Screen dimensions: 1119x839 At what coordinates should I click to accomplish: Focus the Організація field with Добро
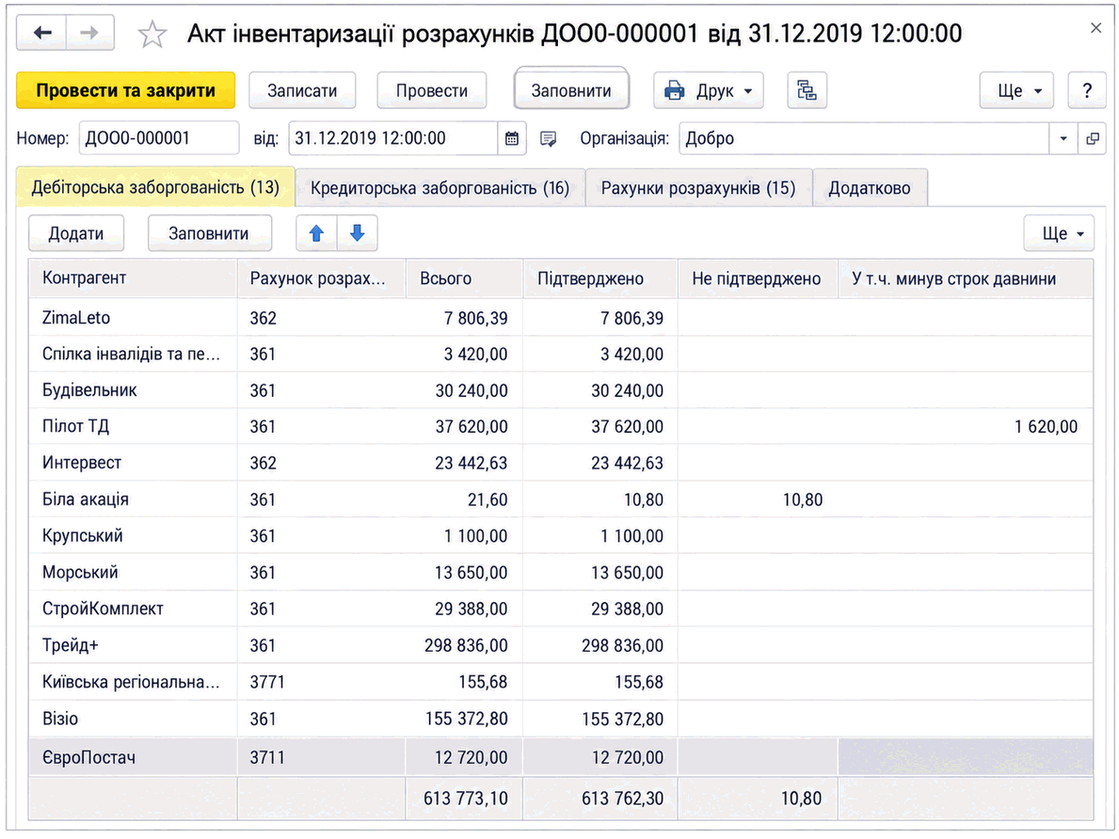click(x=864, y=138)
